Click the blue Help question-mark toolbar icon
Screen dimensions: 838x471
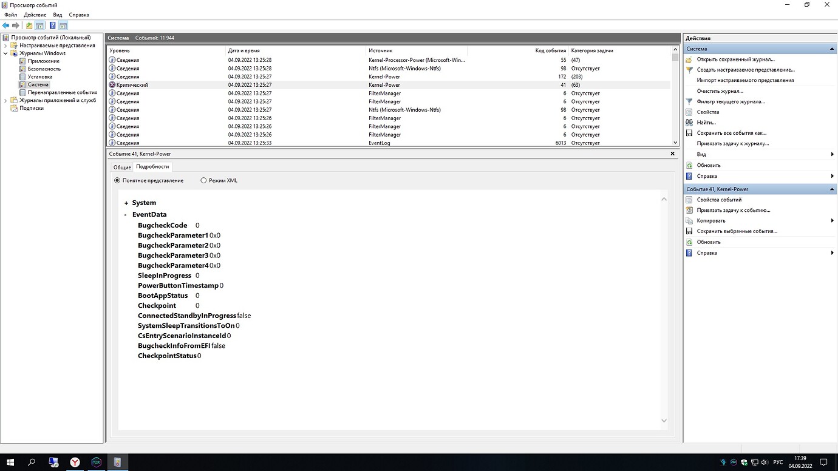pos(52,25)
